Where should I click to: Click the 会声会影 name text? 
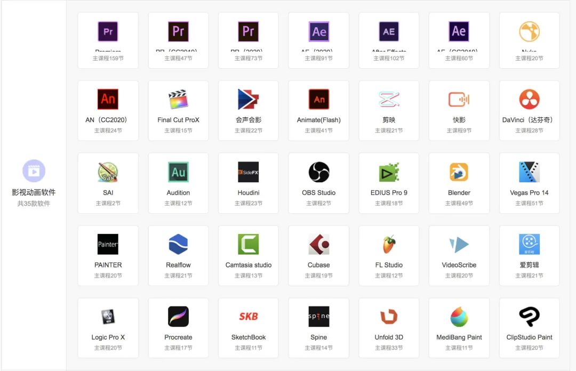(x=249, y=120)
